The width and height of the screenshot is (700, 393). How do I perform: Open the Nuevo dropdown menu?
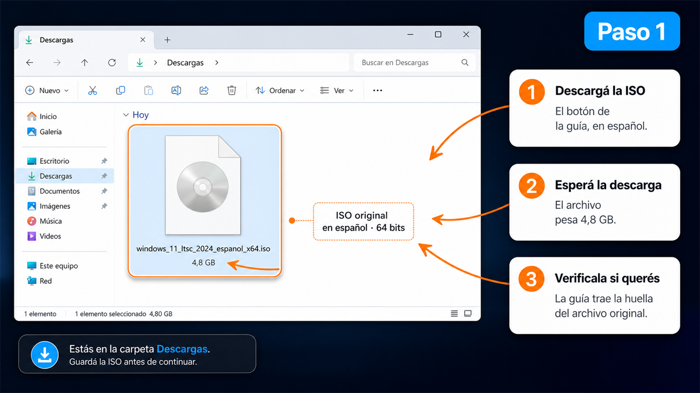tap(47, 91)
